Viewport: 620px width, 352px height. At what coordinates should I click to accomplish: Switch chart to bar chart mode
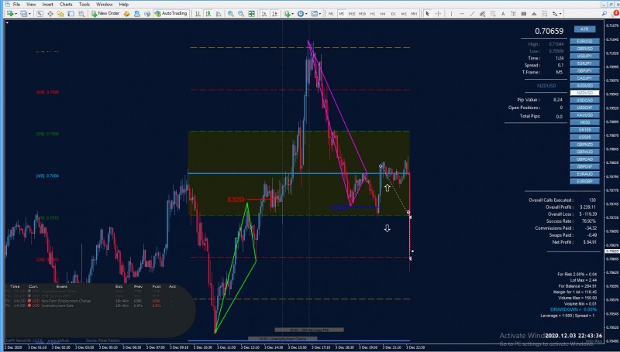point(198,14)
